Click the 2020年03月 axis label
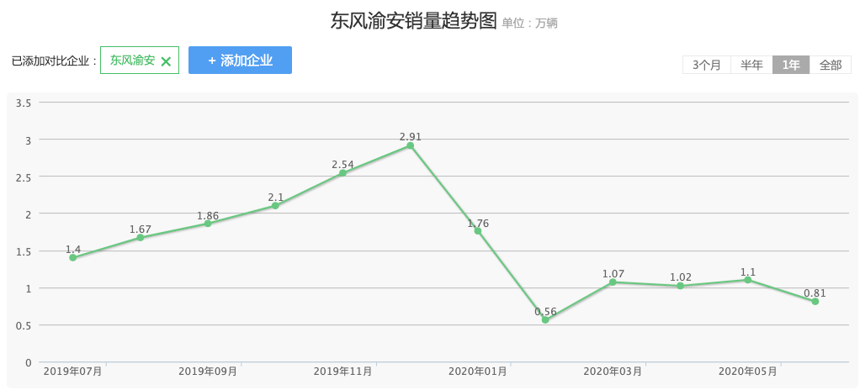The height and width of the screenshot is (390, 860). 613,372
